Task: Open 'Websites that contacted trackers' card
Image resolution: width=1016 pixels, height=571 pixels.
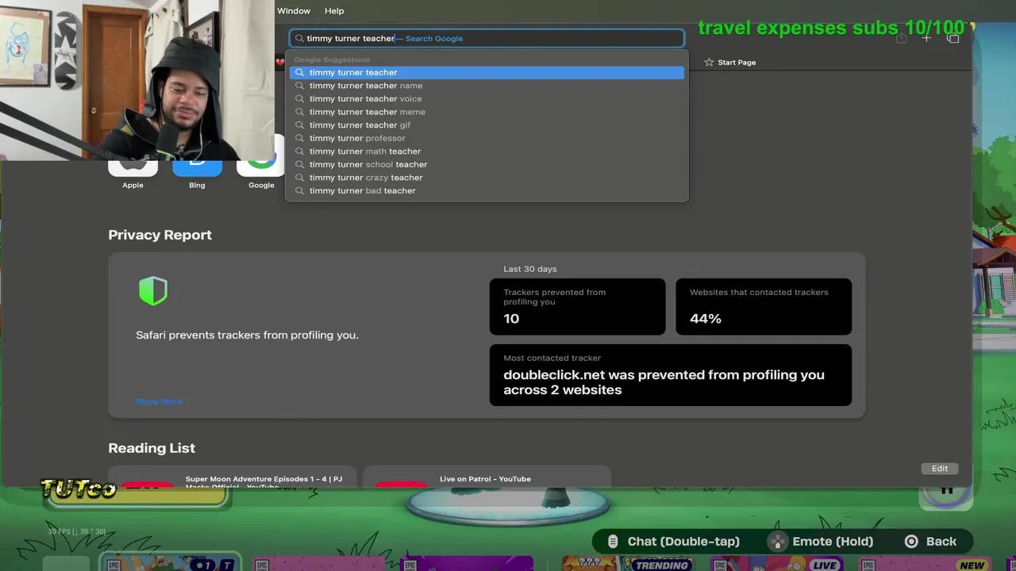Action: click(764, 306)
